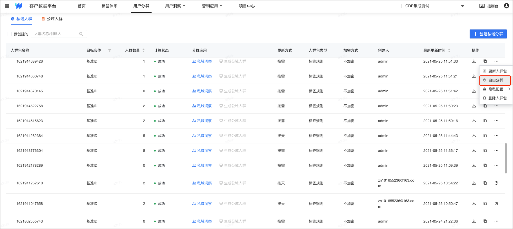Focus the 人群名称/创建人 search field
The height and width of the screenshot is (229, 513).
coord(59,34)
